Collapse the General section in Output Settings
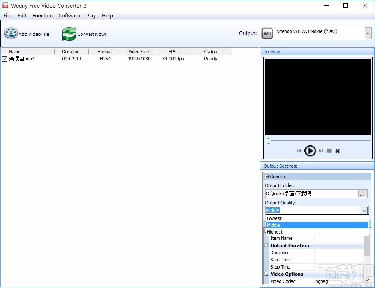This screenshot has width=375, height=288. tap(266, 176)
